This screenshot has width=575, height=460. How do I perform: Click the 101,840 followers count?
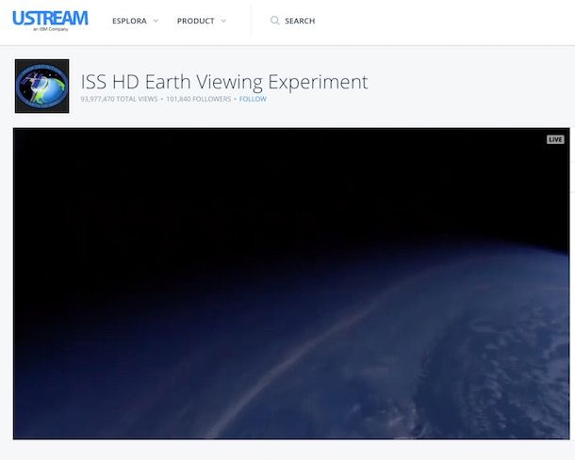(200, 99)
